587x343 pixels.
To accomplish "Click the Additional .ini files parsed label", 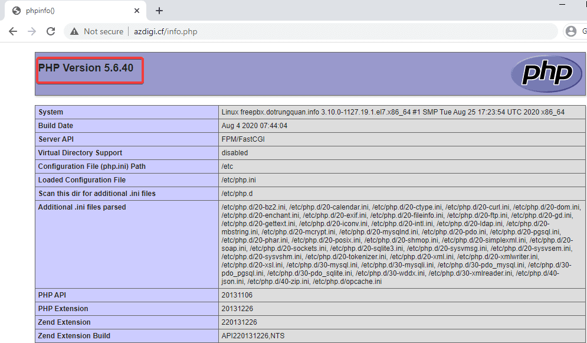I will click(x=82, y=207).
